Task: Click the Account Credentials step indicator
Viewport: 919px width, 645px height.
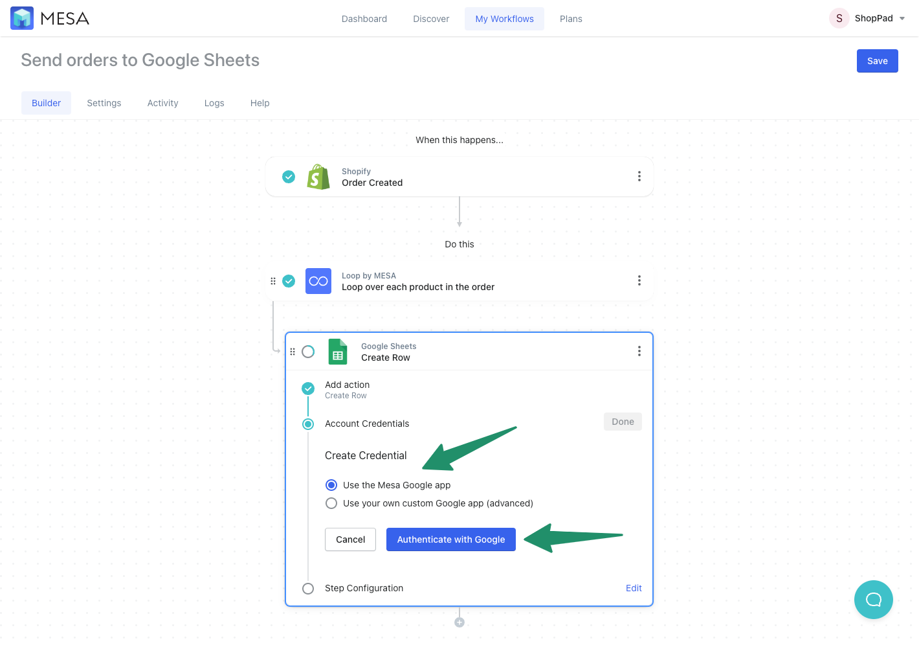Action: (x=308, y=424)
